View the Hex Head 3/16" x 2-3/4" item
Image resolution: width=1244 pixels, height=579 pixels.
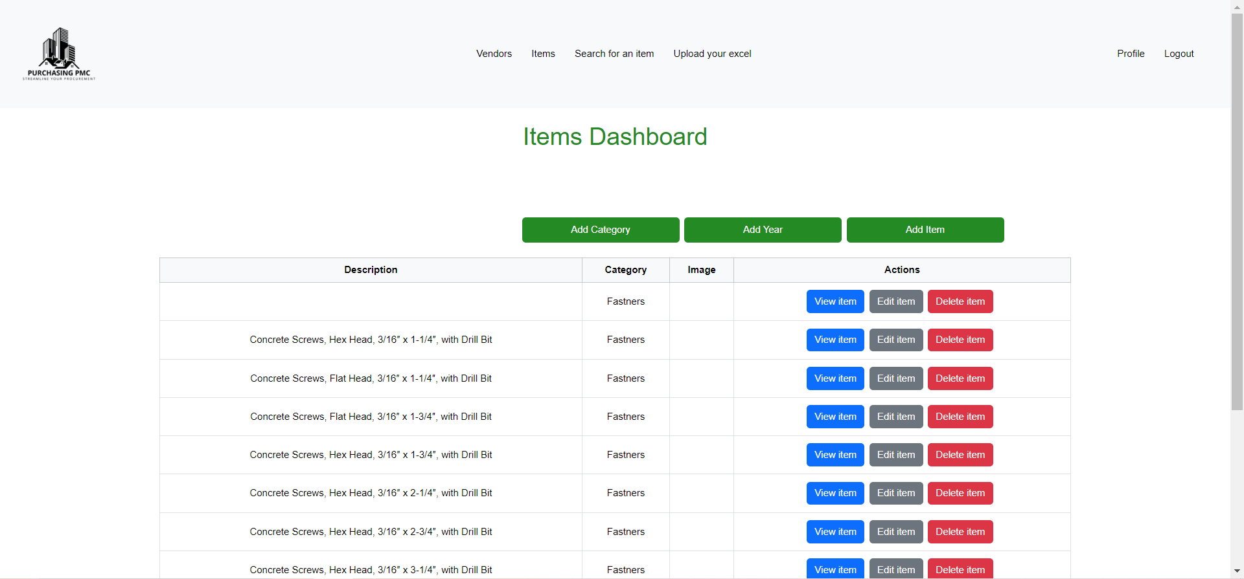click(x=835, y=532)
